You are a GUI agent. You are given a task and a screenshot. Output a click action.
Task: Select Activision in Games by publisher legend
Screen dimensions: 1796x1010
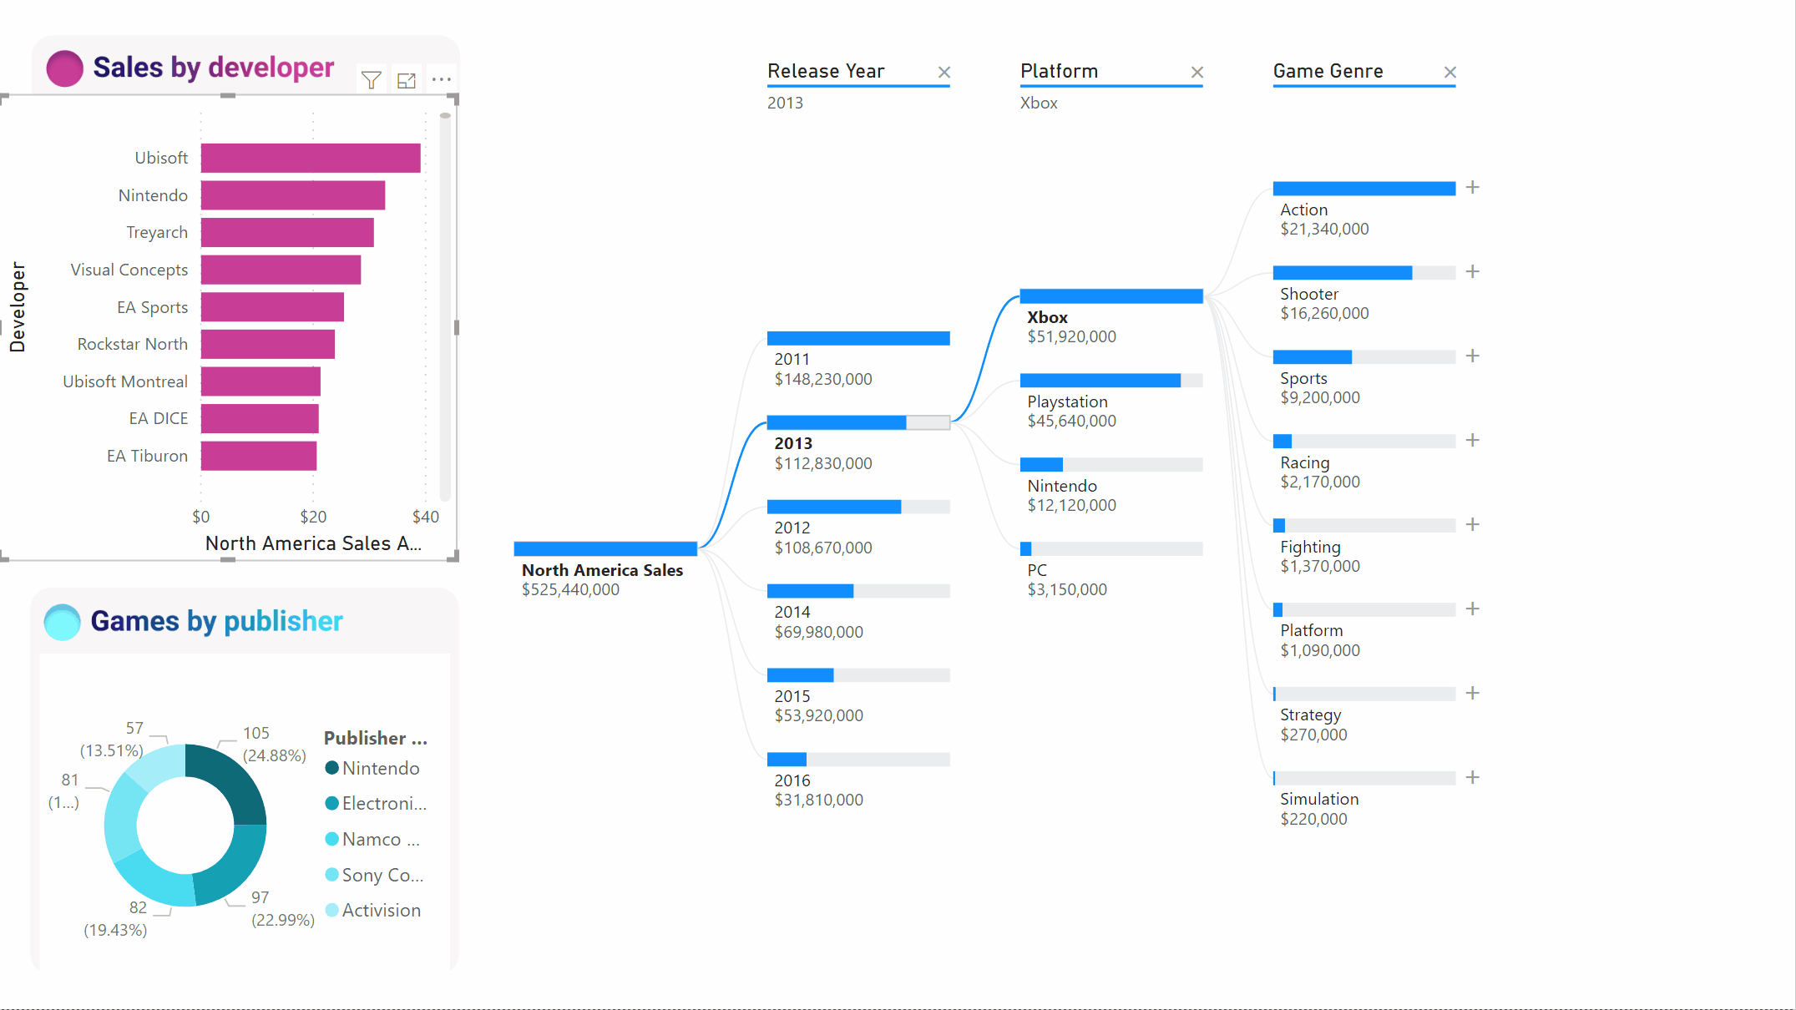tap(379, 910)
